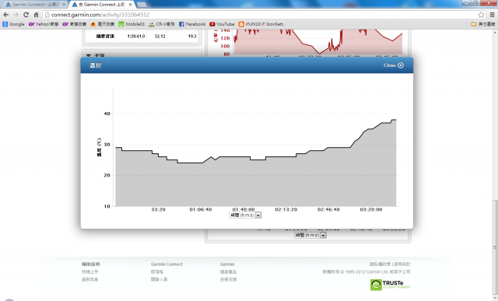Open the other bookmarks folder
Screen dimensions: 498x301
(x=483, y=24)
